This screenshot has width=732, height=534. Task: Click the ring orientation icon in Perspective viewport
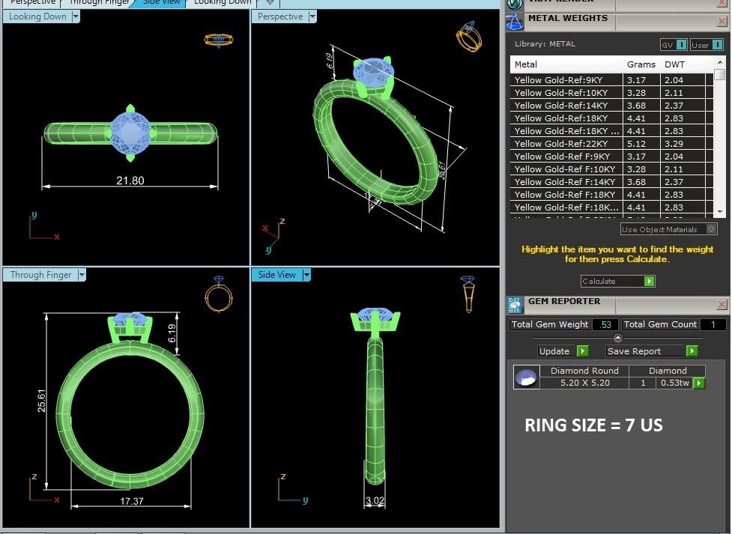tap(468, 37)
